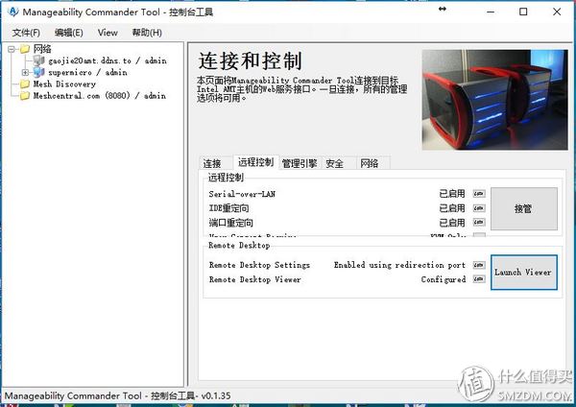Expand the supermicro / admin node
This screenshot has width=576, height=407.
point(25,72)
